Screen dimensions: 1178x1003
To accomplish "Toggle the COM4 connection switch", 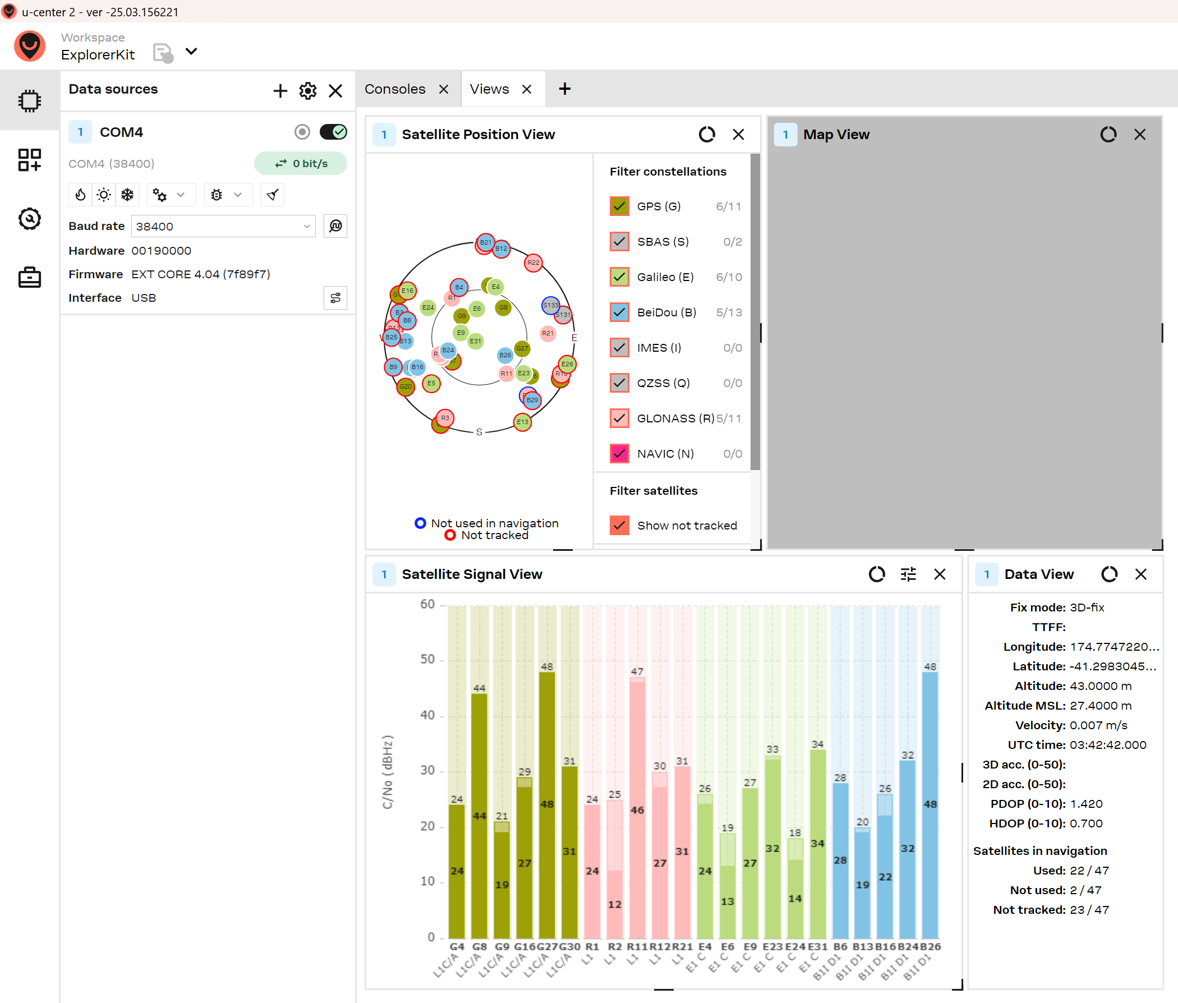I will click(x=333, y=132).
